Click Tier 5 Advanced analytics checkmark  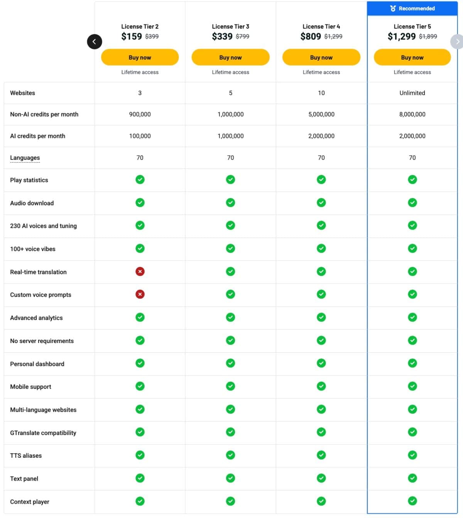pyautogui.click(x=412, y=317)
